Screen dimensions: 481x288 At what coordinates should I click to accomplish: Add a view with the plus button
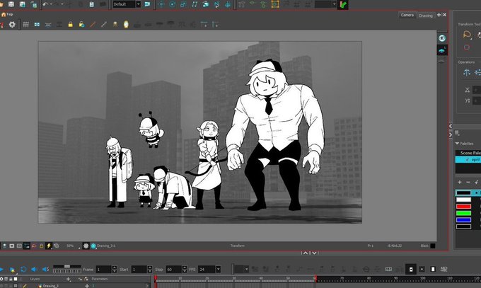click(439, 15)
